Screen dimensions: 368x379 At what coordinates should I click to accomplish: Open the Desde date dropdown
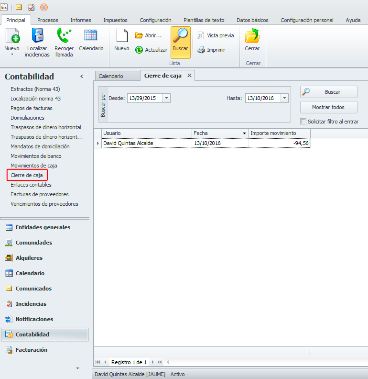coord(166,98)
